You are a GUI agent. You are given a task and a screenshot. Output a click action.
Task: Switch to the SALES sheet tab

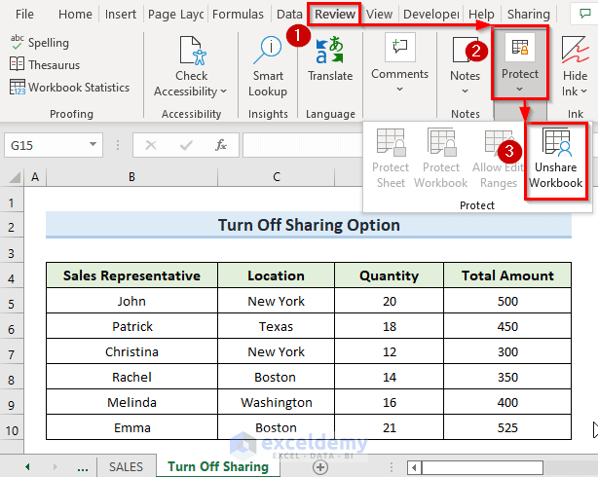tap(126, 466)
